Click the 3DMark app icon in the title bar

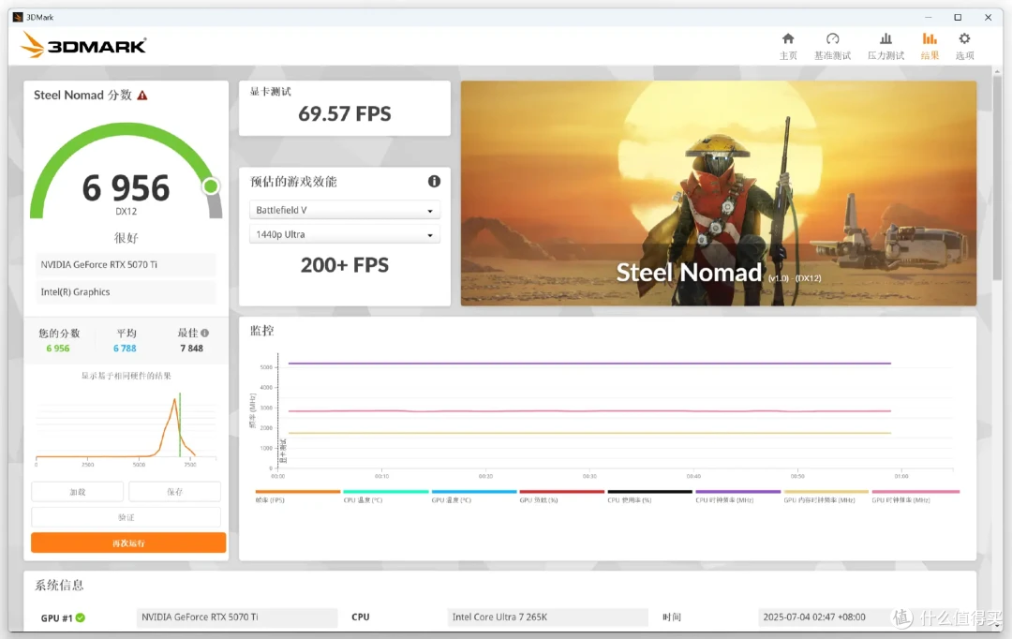click(18, 18)
